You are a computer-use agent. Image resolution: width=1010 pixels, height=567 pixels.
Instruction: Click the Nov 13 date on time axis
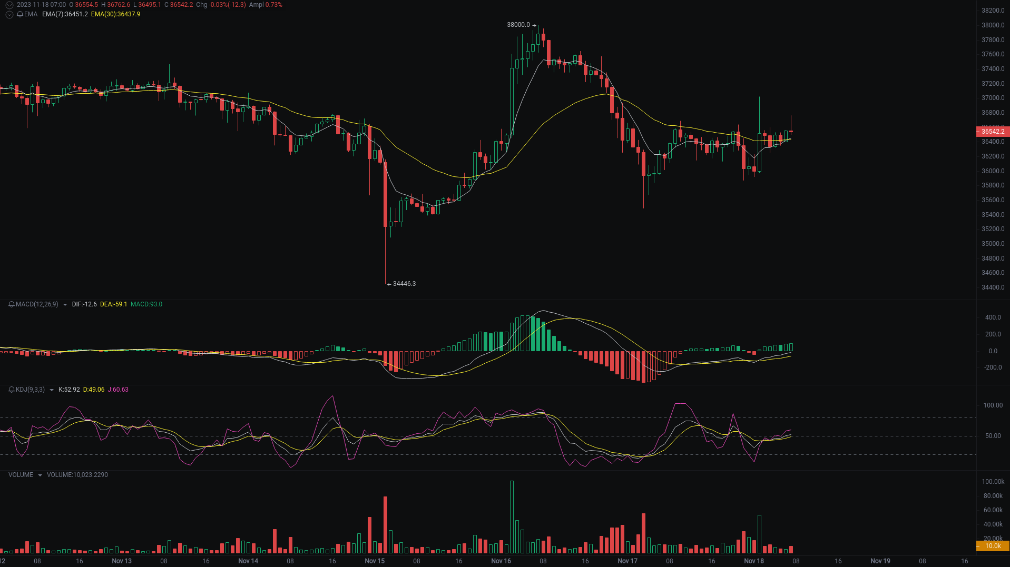(122, 561)
